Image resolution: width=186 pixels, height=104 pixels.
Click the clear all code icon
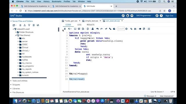click(131, 29)
